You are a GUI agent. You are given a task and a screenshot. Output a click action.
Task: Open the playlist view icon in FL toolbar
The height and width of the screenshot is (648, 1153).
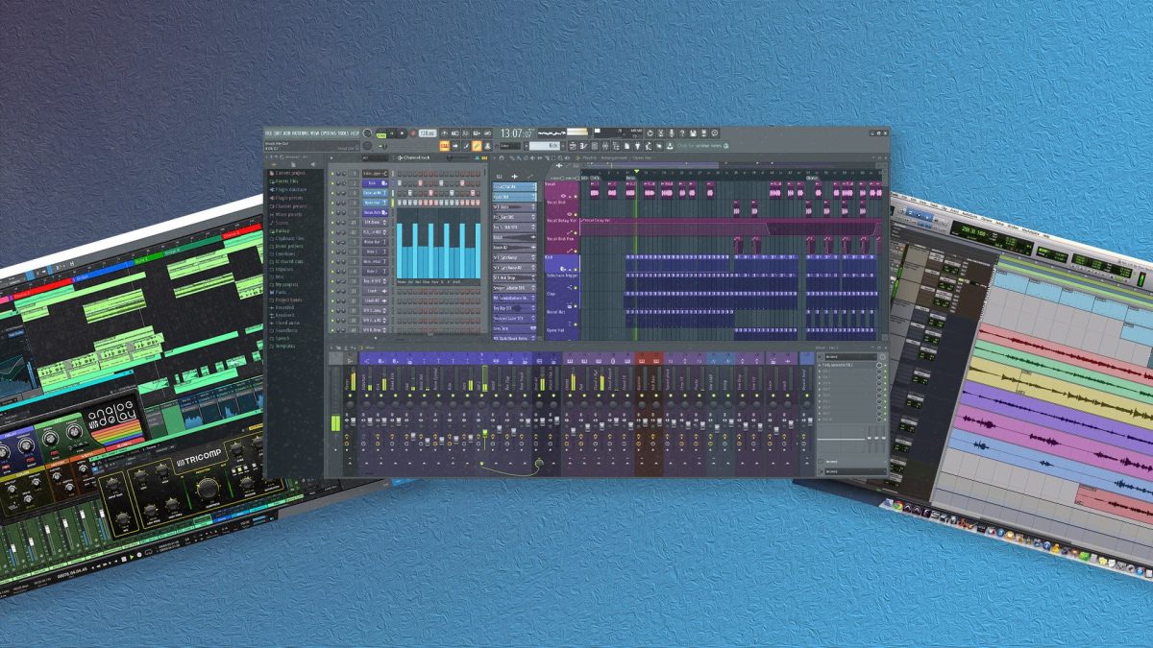pyautogui.click(x=573, y=146)
